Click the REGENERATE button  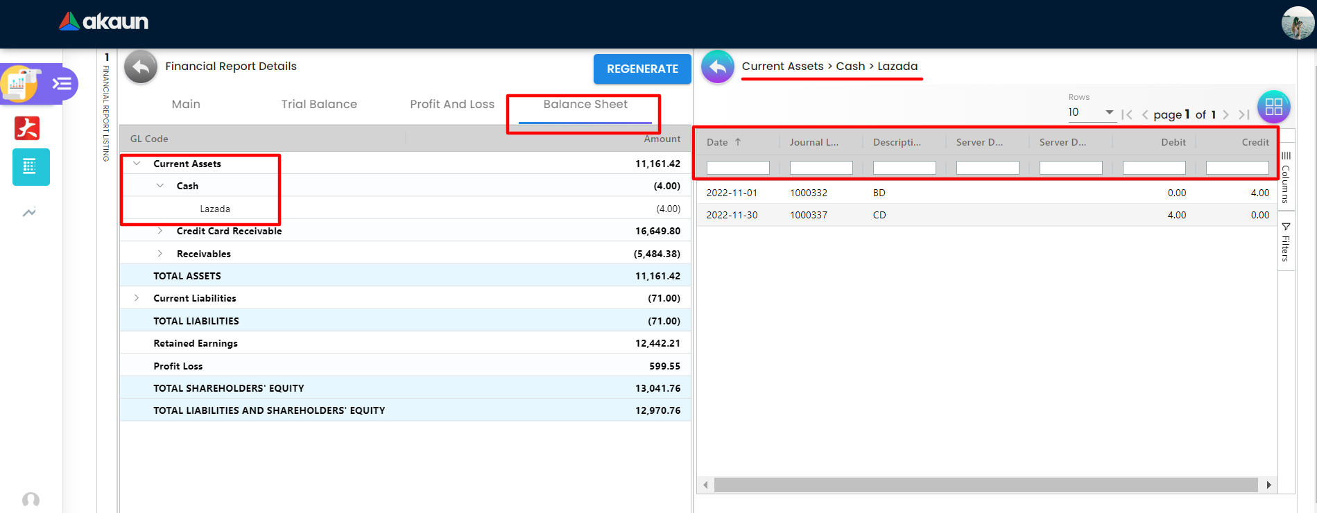pos(642,69)
